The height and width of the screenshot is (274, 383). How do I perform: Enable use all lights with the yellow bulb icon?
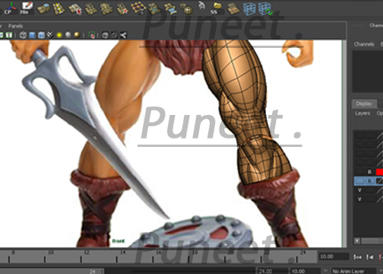point(59,35)
